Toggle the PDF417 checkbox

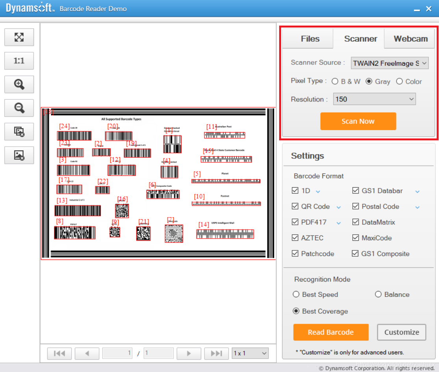(x=295, y=222)
